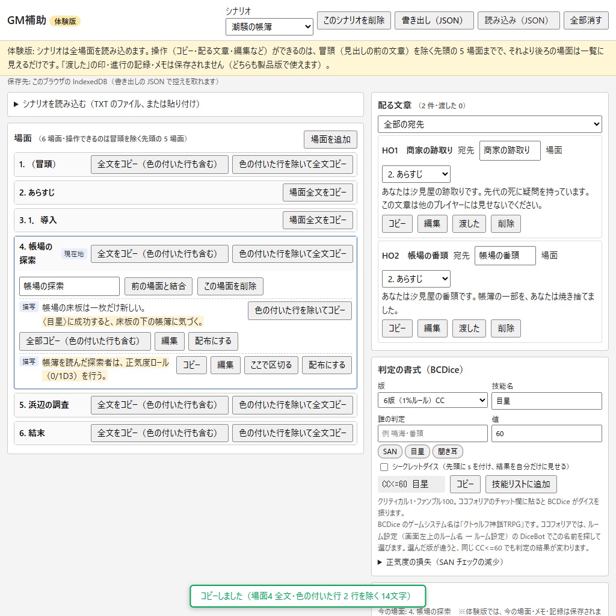This screenshot has width=616, height=616.
Task: Click 前の場面と結合 button
Action: [158, 286]
